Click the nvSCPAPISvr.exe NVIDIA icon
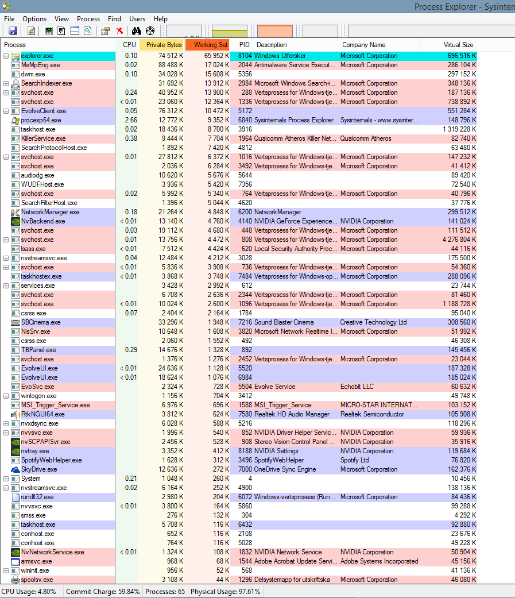The width and height of the screenshot is (515, 598). (16, 442)
